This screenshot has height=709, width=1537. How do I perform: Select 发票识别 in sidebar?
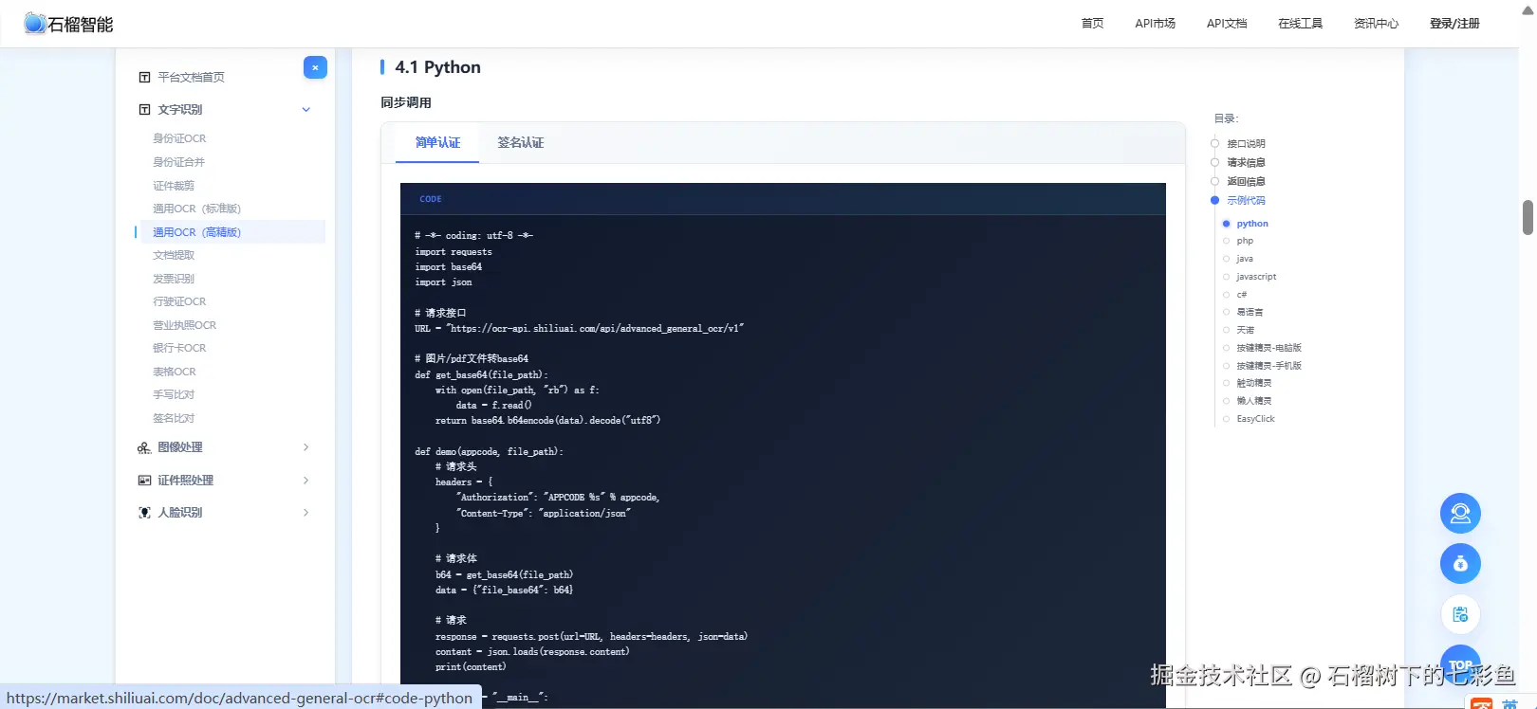pos(174,279)
